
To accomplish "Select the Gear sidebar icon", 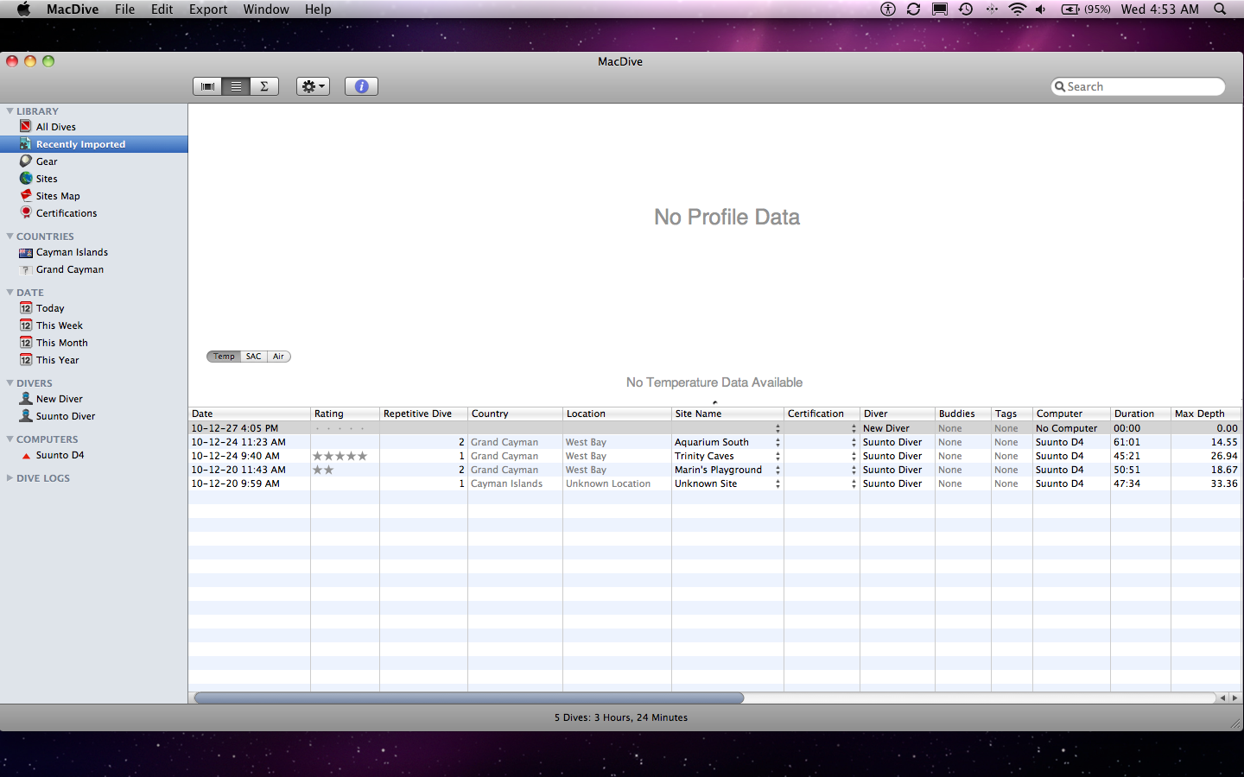I will coord(26,161).
